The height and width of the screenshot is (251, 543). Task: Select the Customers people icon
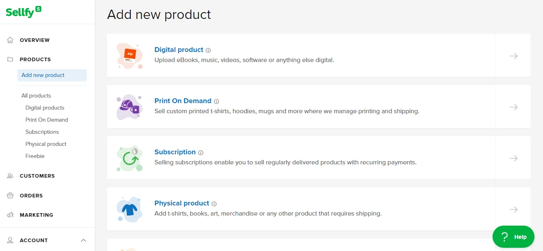(x=9, y=176)
